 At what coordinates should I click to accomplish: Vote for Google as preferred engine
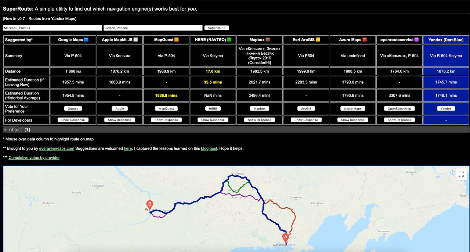(x=73, y=109)
